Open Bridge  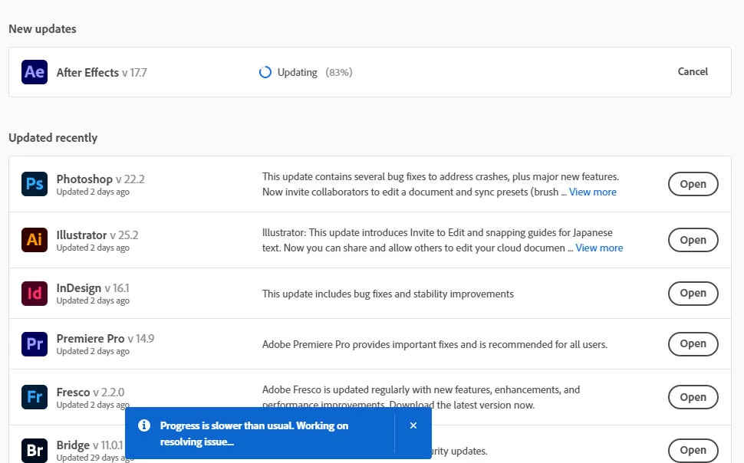[x=693, y=450]
